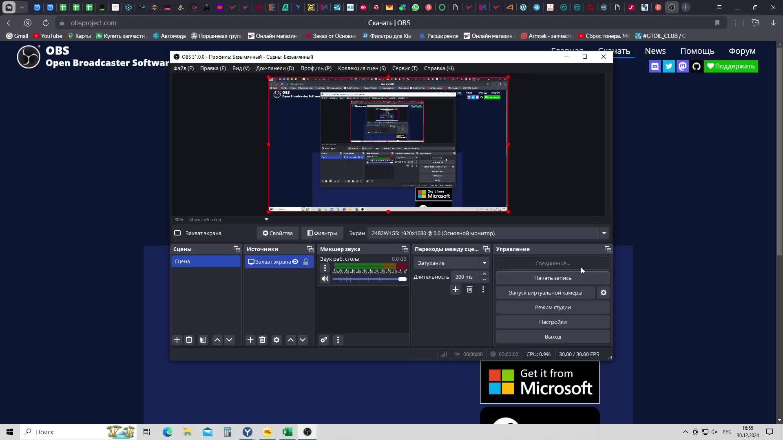
Task: Undock the Controls panel
Action: pos(608,249)
